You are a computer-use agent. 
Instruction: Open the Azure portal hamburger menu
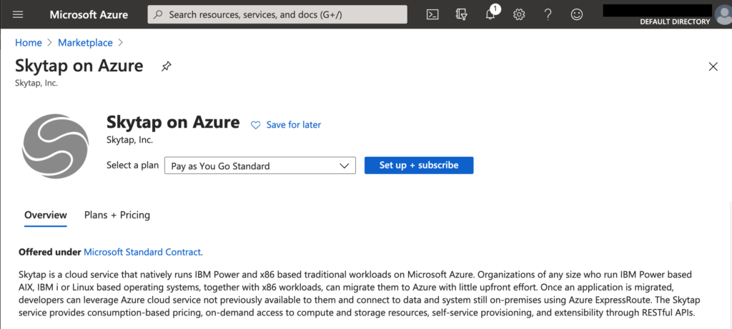point(18,14)
